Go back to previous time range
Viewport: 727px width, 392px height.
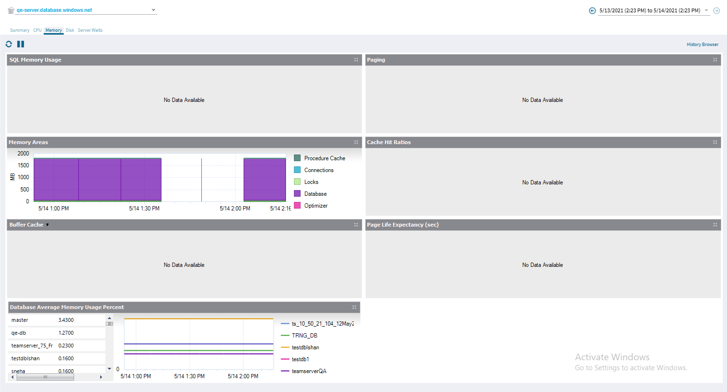[592, 10]
